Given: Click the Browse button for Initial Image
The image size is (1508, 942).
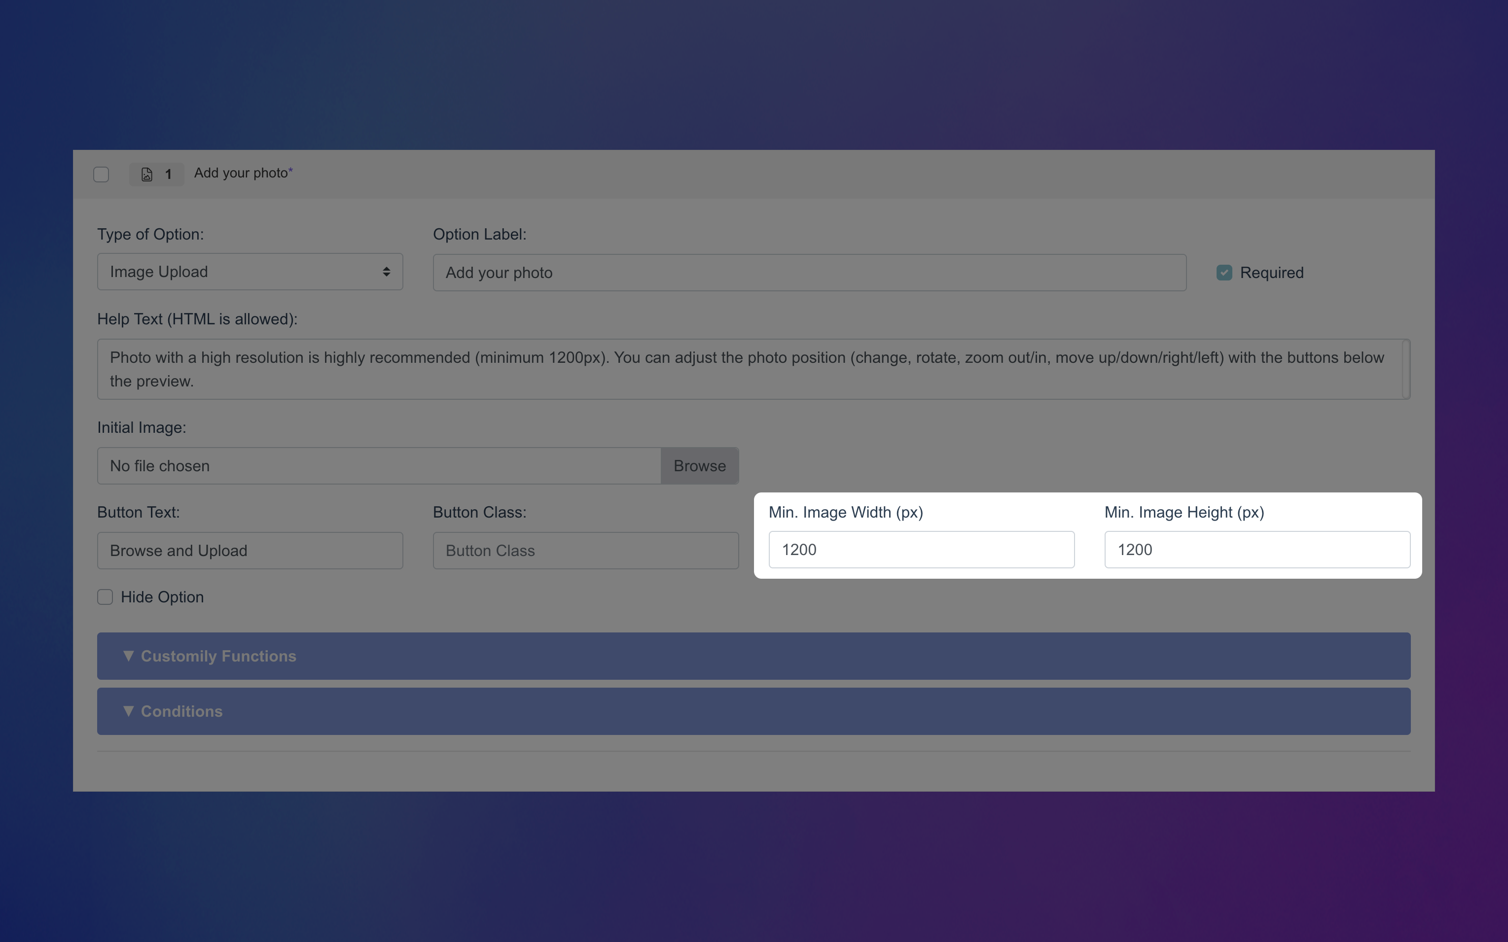Looking at the screenshot, I should 699,466.
